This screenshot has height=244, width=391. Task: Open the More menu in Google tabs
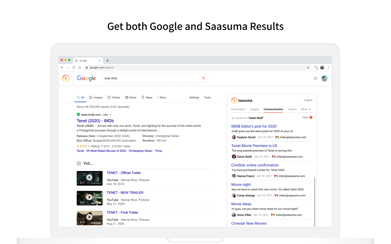(162, 98)
